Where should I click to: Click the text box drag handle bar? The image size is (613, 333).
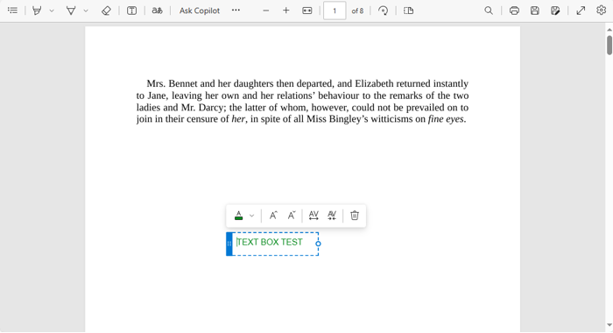(x=229, y=244)
